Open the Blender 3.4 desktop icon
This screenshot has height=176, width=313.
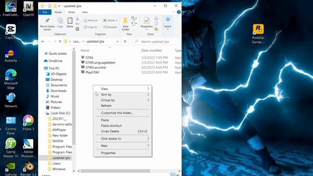pos(28,169)
